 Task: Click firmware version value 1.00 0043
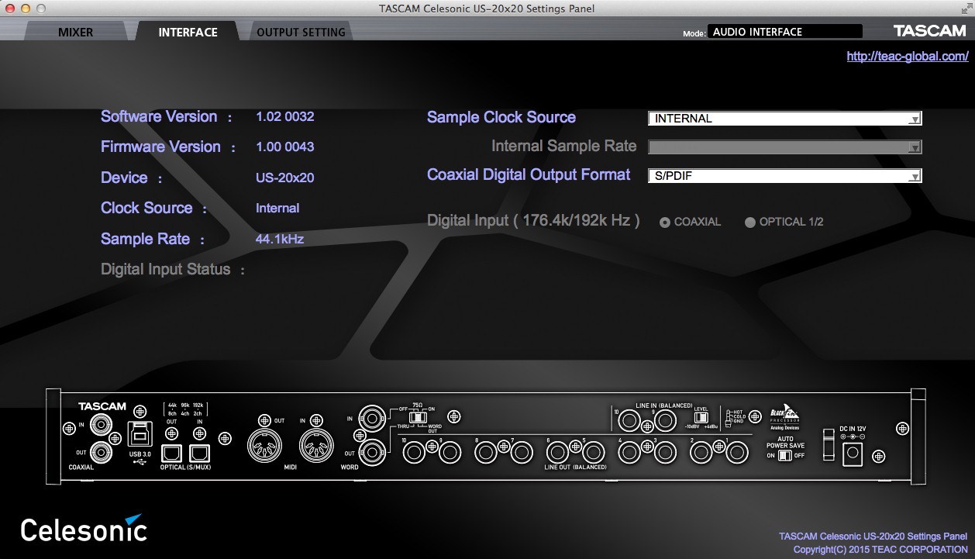(284, 147)
